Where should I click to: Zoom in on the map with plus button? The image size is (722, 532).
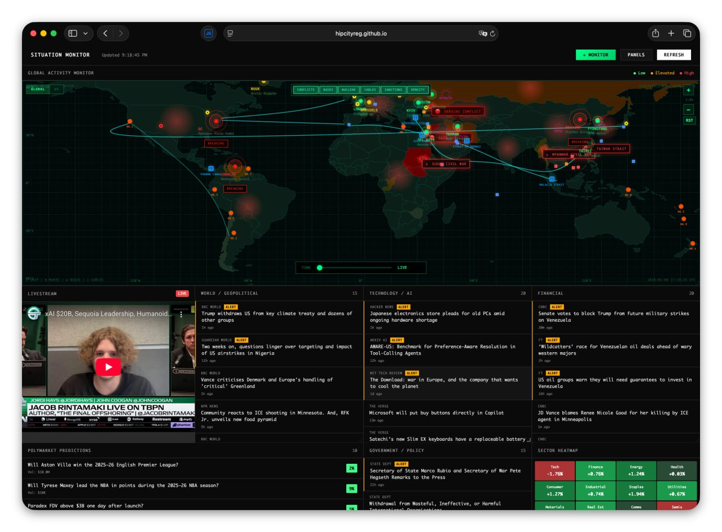coord(689,90)
